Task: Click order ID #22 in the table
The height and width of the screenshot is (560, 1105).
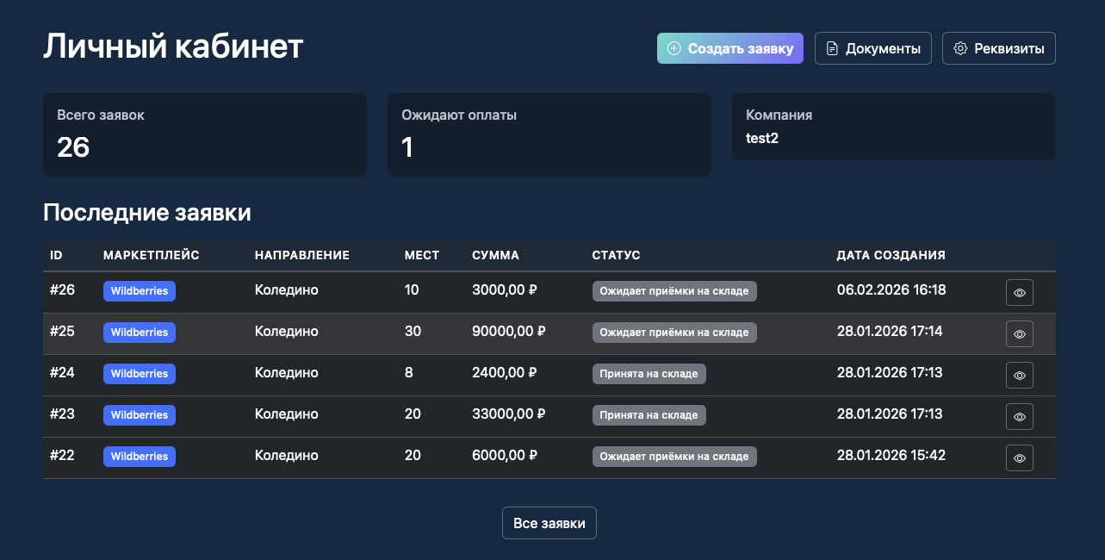Action: (x=62, y=456)
